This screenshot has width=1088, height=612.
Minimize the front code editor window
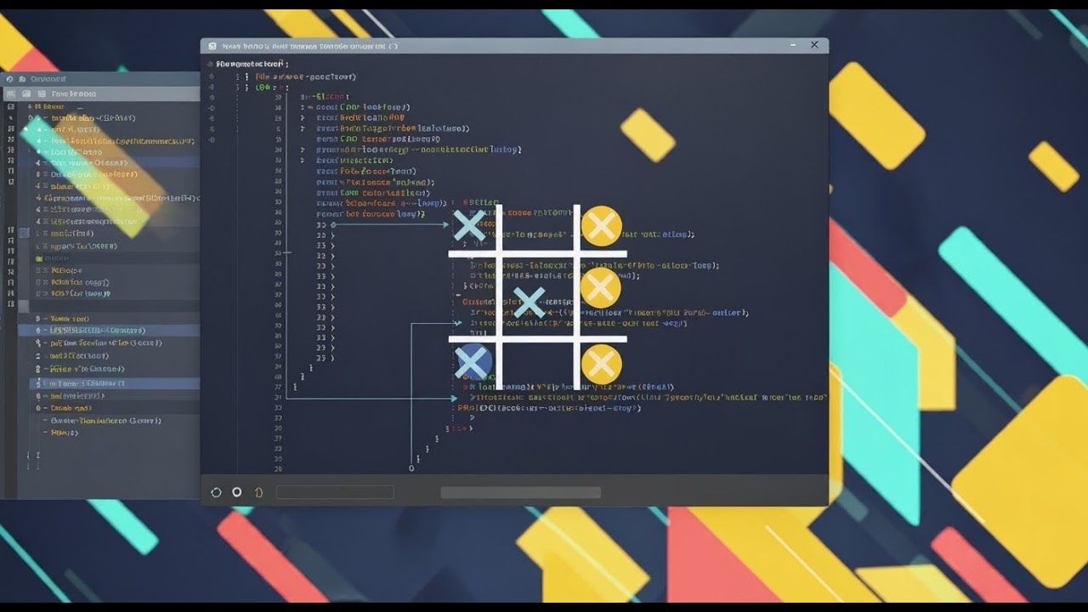(x=792, y=45)
